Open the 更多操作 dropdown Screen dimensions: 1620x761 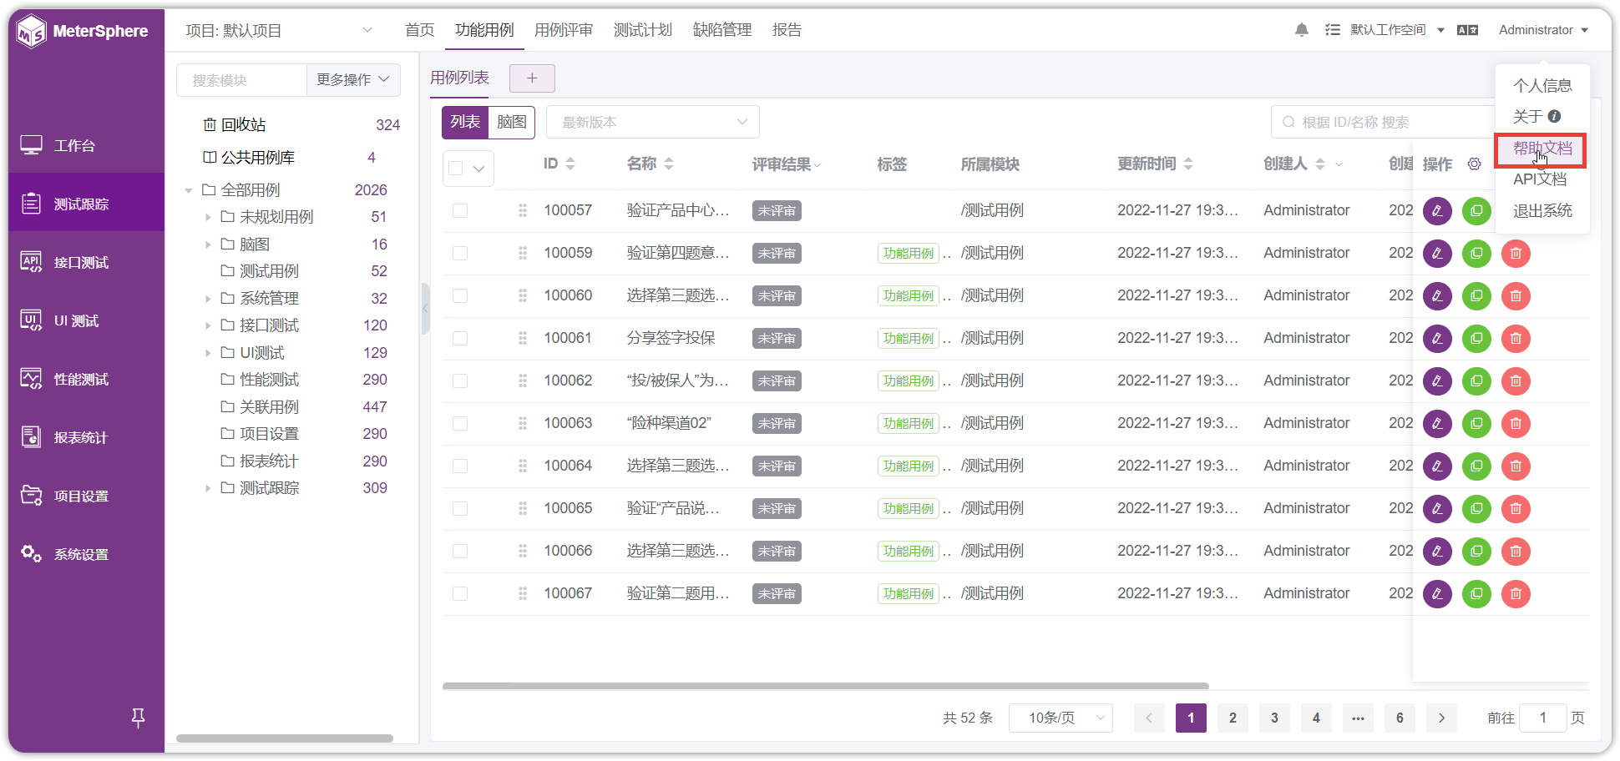tap(353, 80)
